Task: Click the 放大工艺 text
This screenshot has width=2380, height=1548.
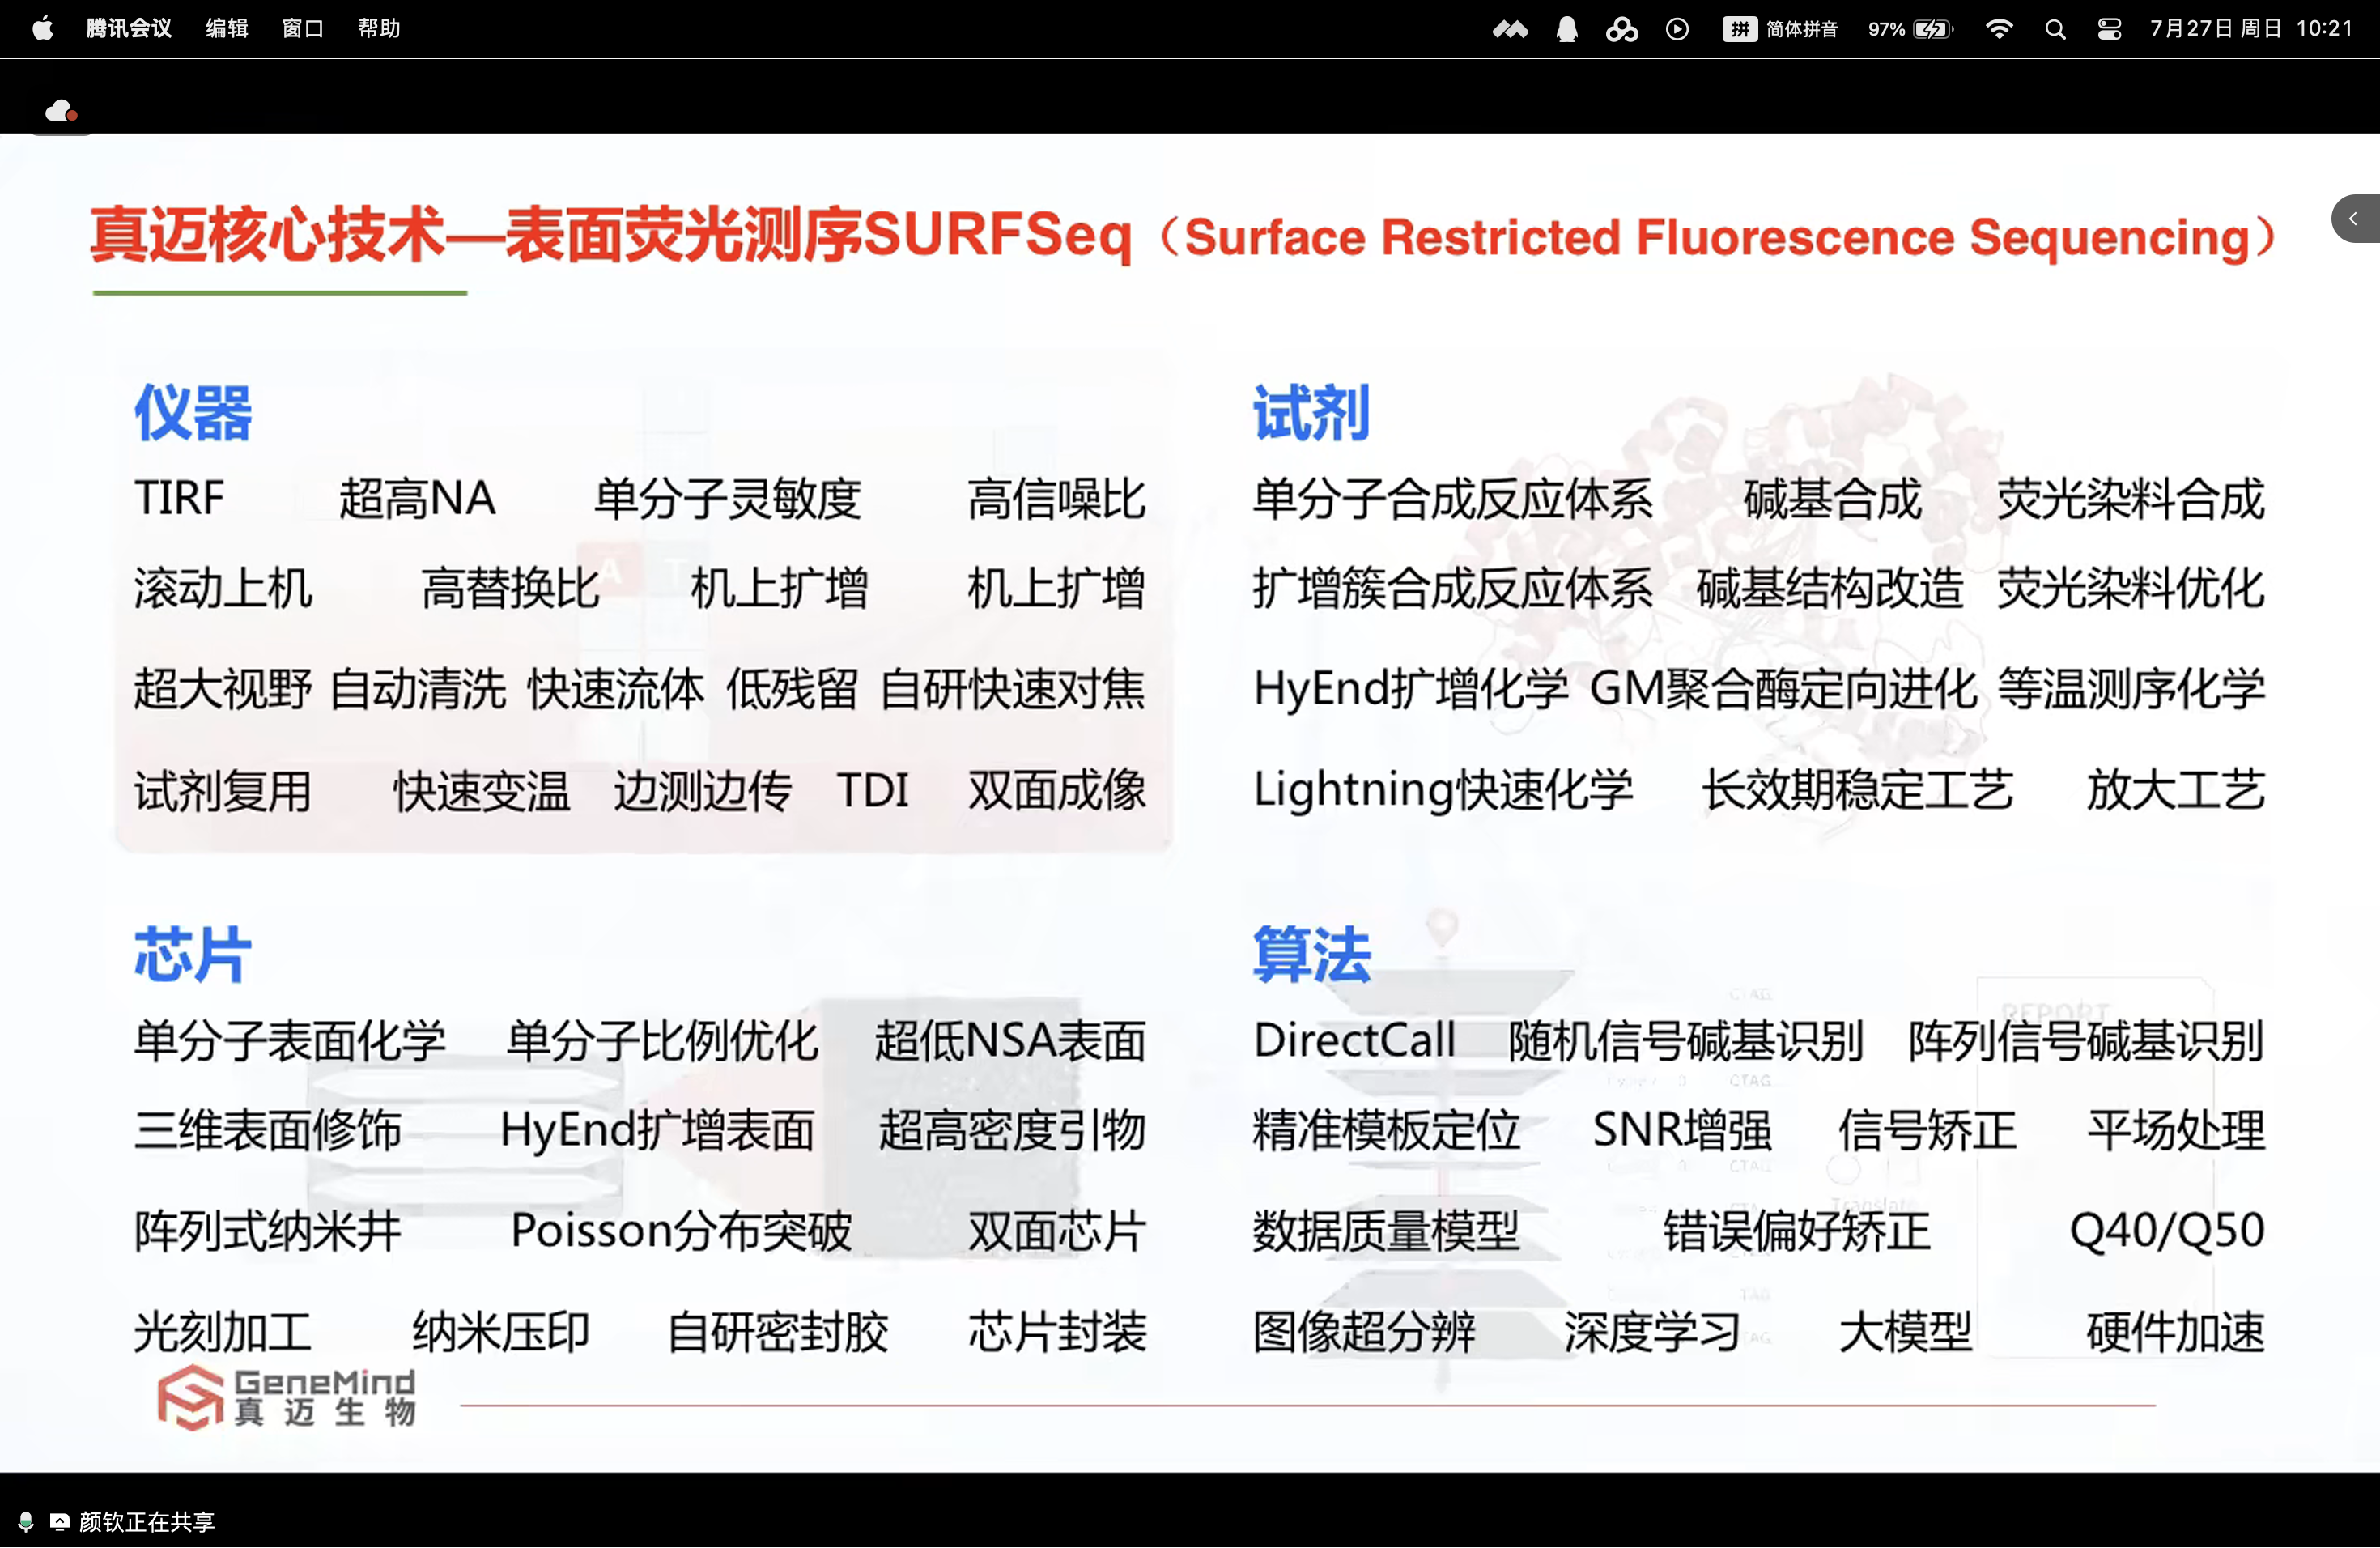Action: tap(2176, 791)
